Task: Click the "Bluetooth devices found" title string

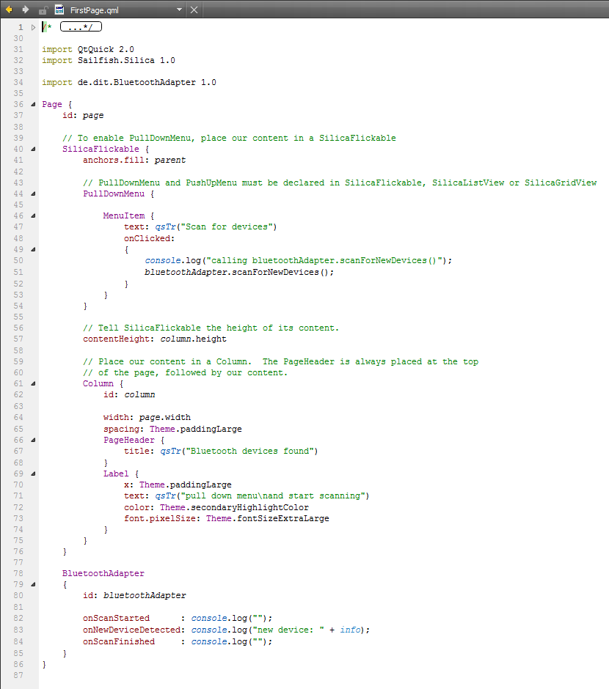Action: click(249, 451)
